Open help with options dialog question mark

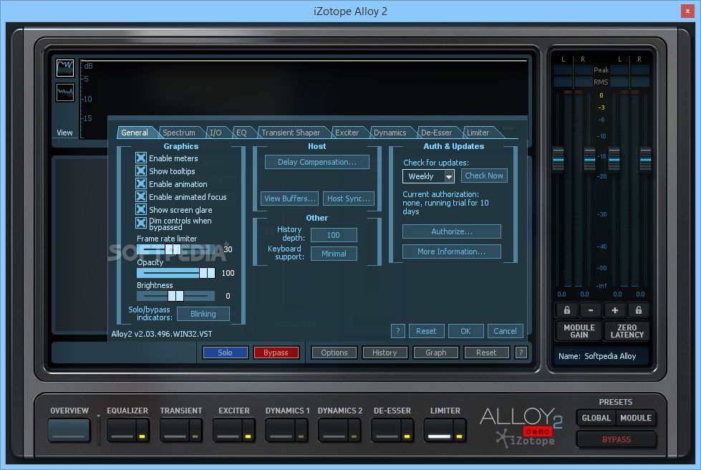(x=398, y=331)
